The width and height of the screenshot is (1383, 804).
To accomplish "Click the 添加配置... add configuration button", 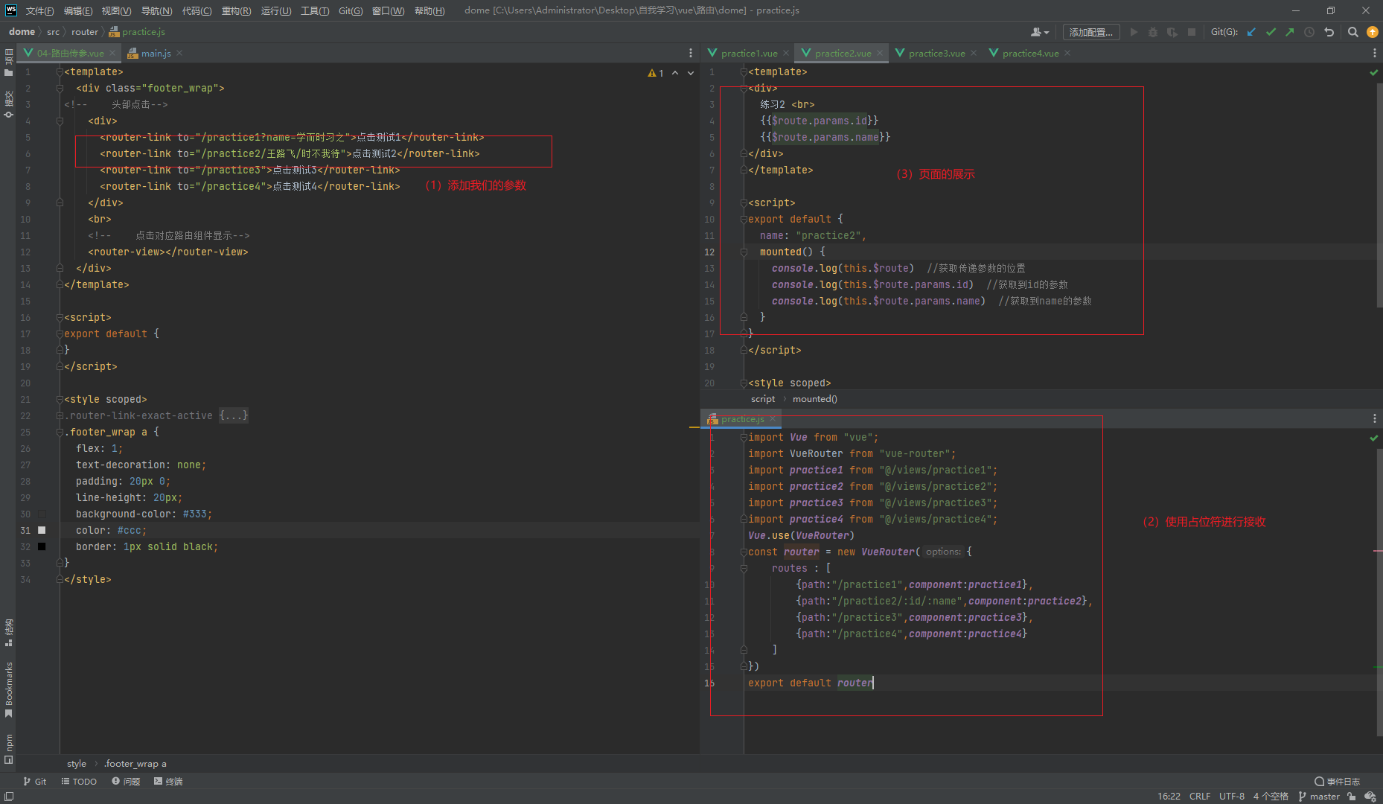I will 1090,32.
